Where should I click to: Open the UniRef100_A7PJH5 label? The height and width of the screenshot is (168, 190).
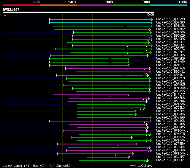[170, 124]
